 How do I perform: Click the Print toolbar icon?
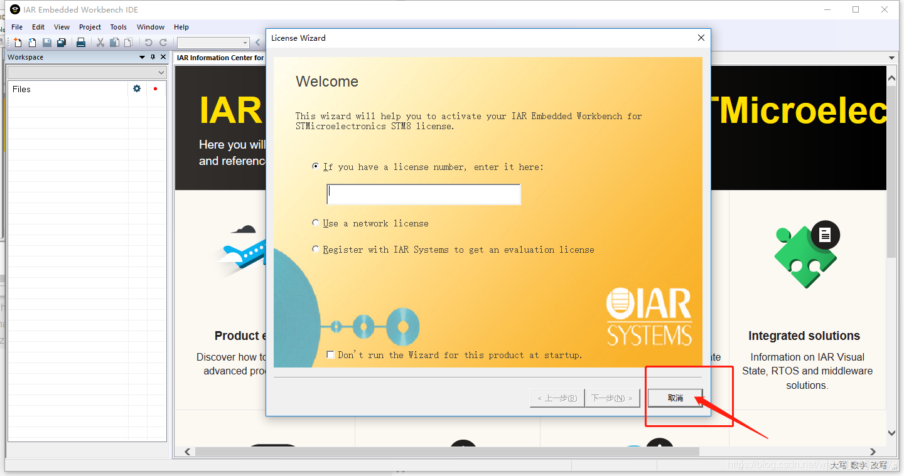(x=81, y=43)
